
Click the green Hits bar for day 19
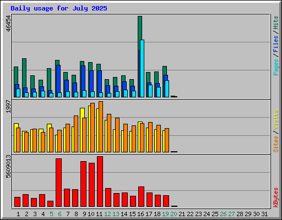[165, 70]
